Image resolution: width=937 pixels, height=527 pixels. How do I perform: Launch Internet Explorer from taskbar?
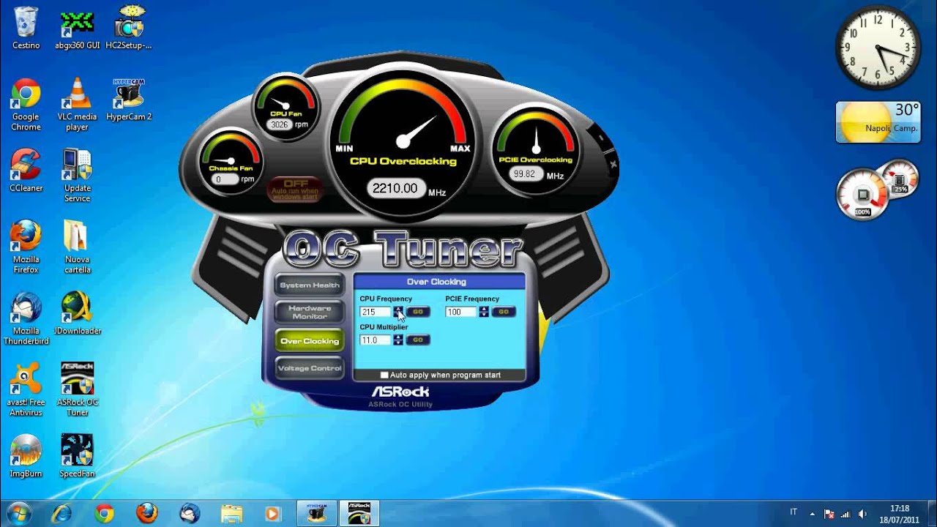pyautogui.click(x=61, y=513)
